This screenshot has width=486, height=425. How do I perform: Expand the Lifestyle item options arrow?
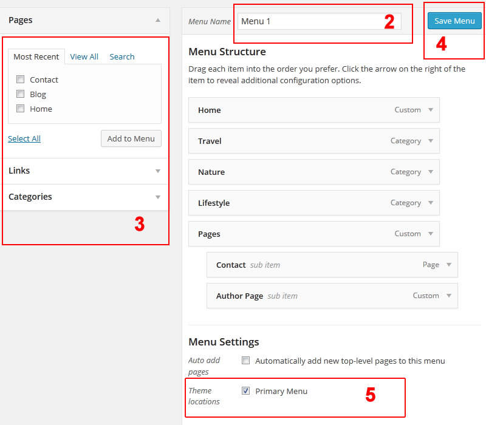[x=431, y=203]
